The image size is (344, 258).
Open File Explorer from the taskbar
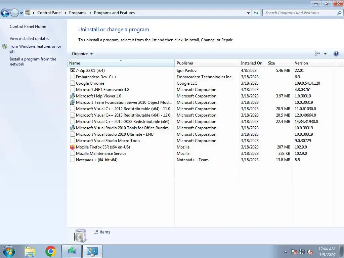coord(30,251)
